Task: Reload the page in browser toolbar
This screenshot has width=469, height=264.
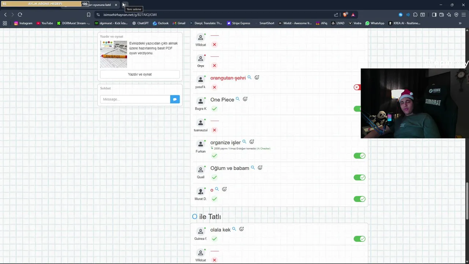Action: click(x=20, y=15)
